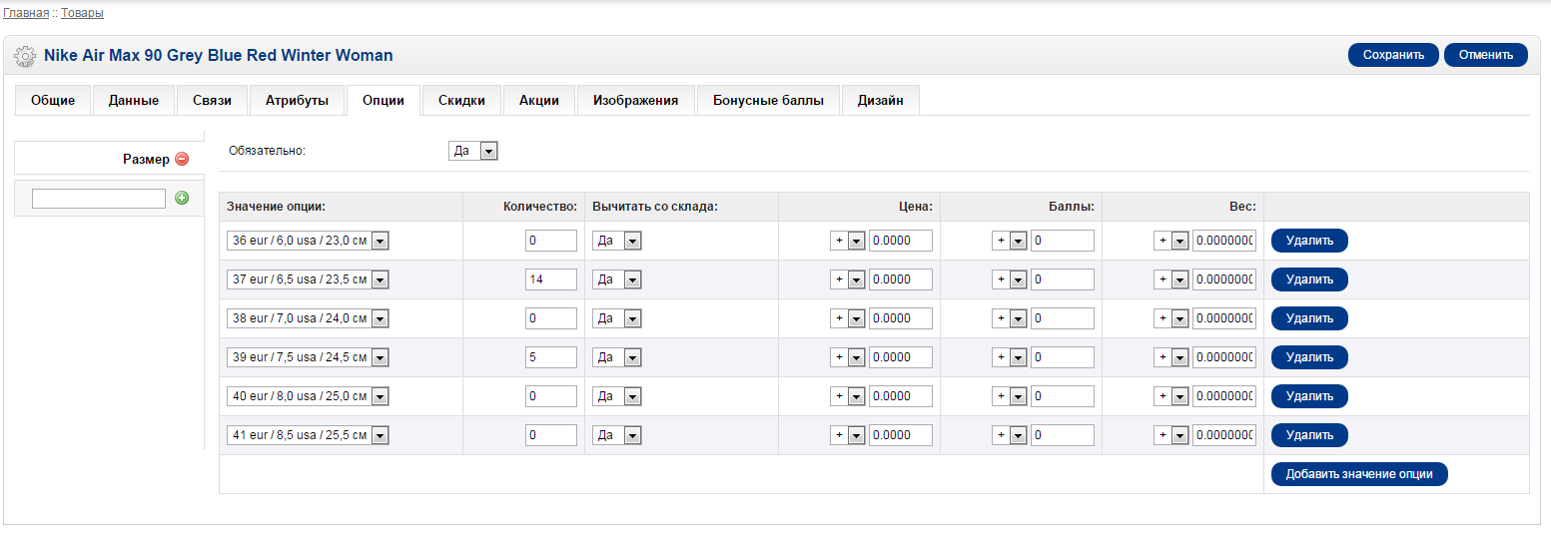1551x556 pixels.
Task: Go to the Бонусные баллы tab
Action: pos(769,101)
